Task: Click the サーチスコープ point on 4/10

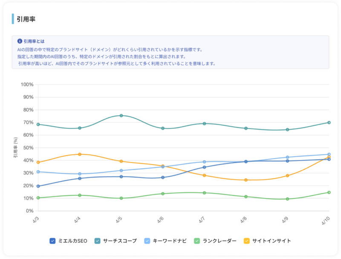Action: click(x=329, y=122)
